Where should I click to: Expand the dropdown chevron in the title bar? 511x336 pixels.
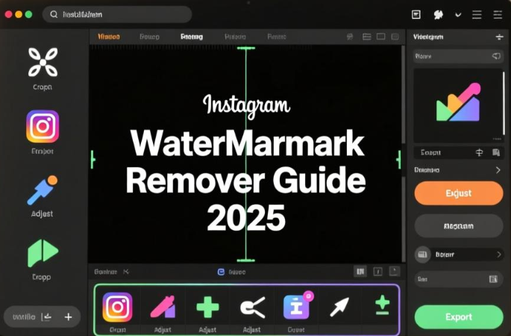(x=458, y=15)
